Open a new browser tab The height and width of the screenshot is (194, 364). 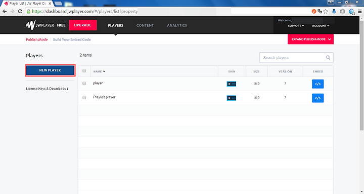pos(58,3)
